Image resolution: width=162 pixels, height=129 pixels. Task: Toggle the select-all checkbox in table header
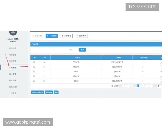tap(34, 58)
